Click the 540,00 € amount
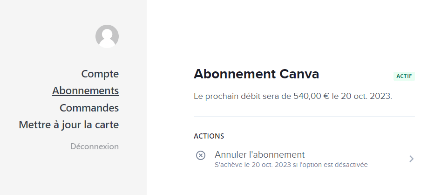This screenshot has height=195, width=441. tap(312, 97)
